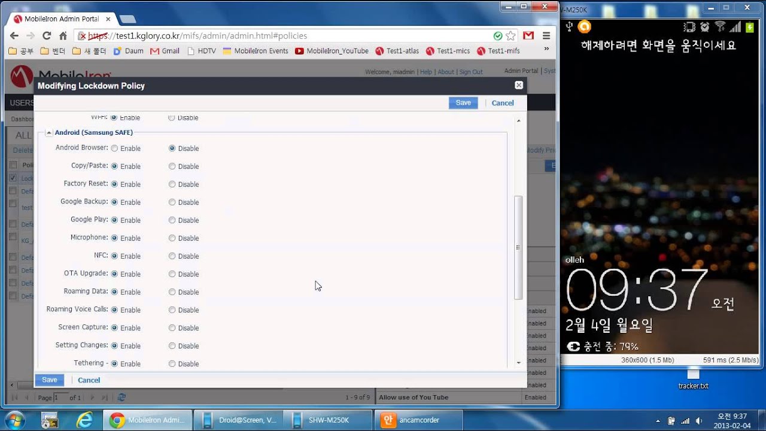Viewport: 766px width, 431px height.
Task: Open MobileIron Events bookmark
Action: [256, 51]
